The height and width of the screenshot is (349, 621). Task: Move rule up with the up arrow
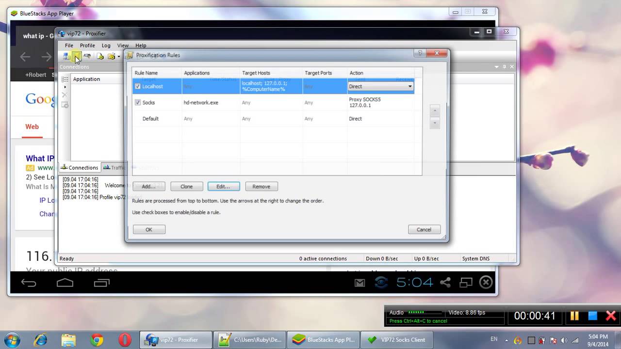pyautogui.click(x=435, y=111)
